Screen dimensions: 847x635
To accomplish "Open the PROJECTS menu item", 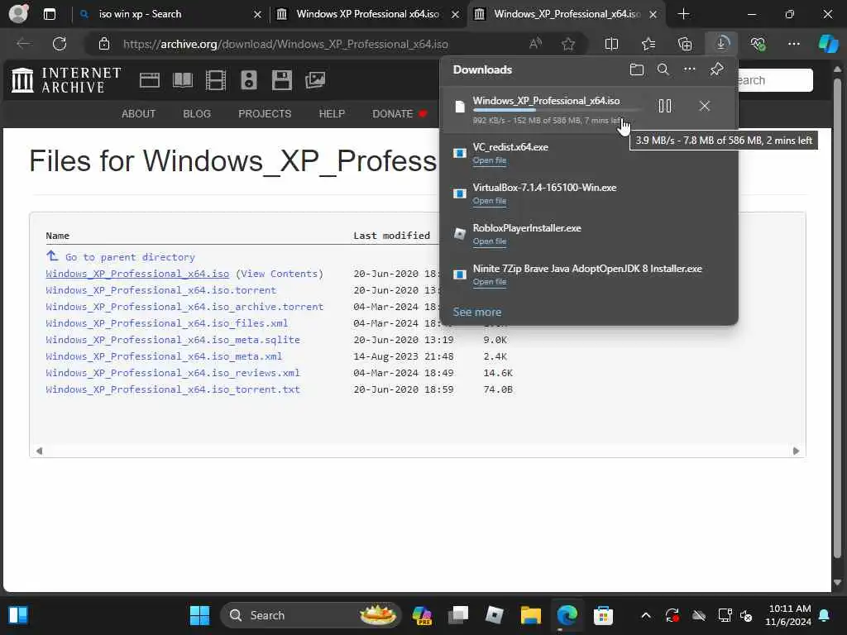I will point(265,114).
